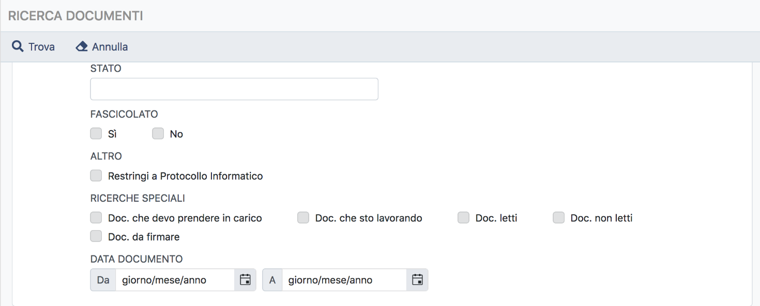Click the A label addon

click(272, 280)
